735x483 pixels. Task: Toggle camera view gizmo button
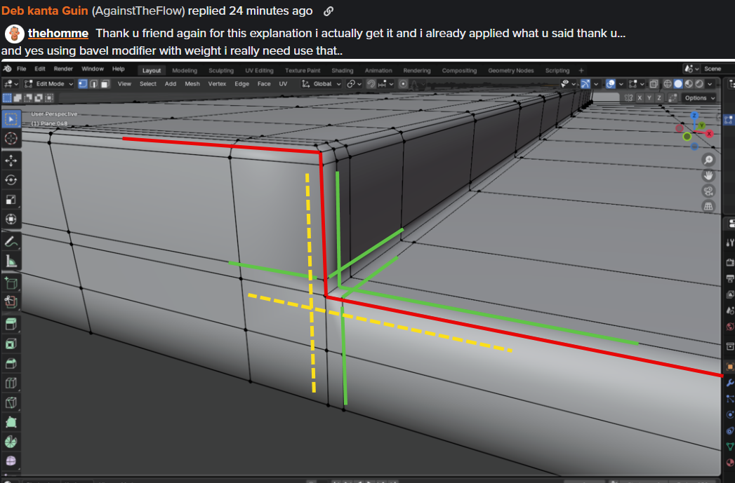708,191
